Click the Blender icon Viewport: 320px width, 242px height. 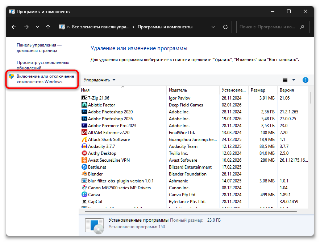(x=84, y=174)
